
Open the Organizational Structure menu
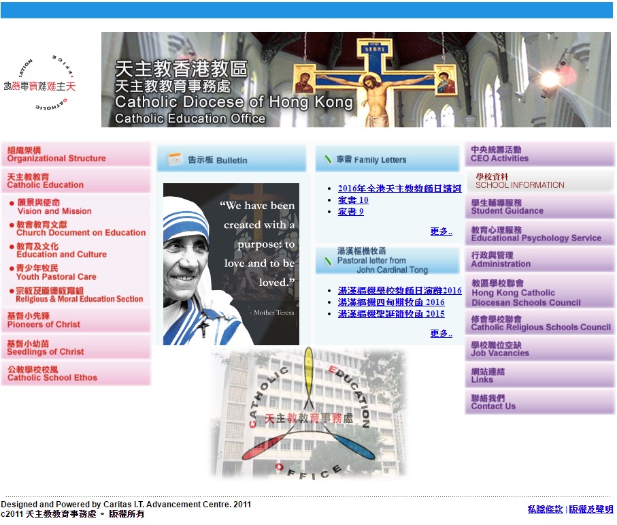click(76, 154)
